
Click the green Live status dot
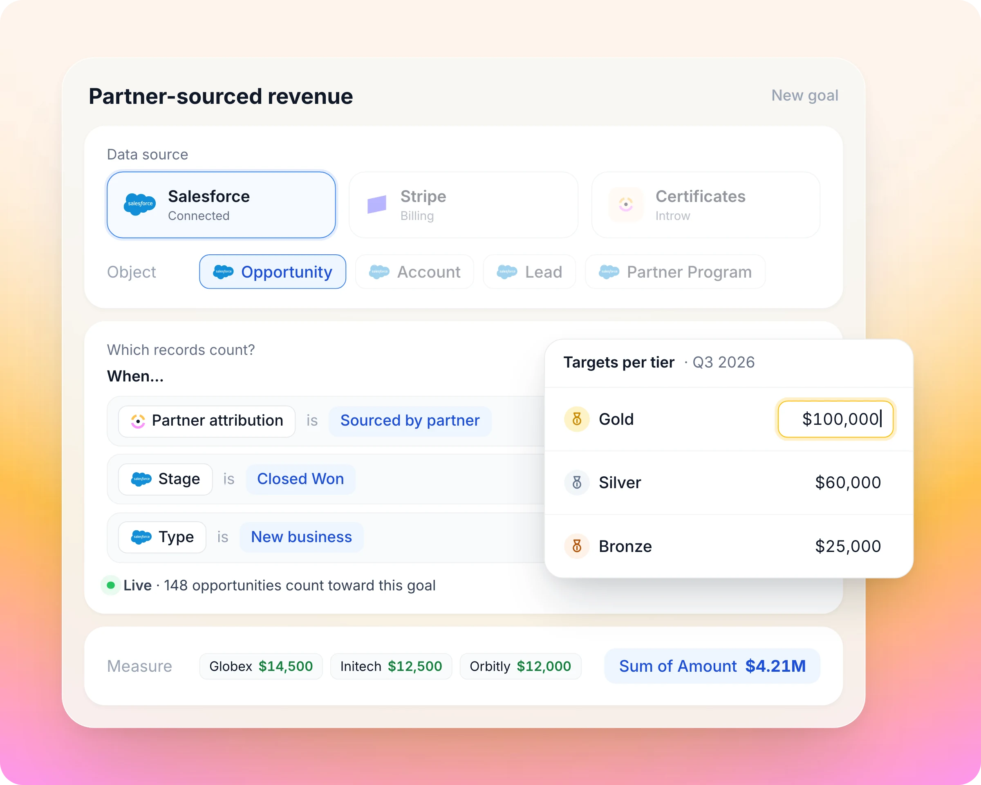coord(111,585)
